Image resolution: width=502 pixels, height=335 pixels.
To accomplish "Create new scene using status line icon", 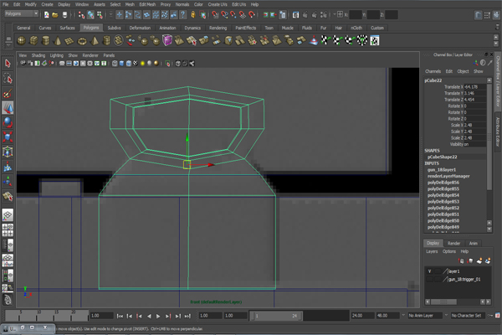I will click(x=46, y=15).
